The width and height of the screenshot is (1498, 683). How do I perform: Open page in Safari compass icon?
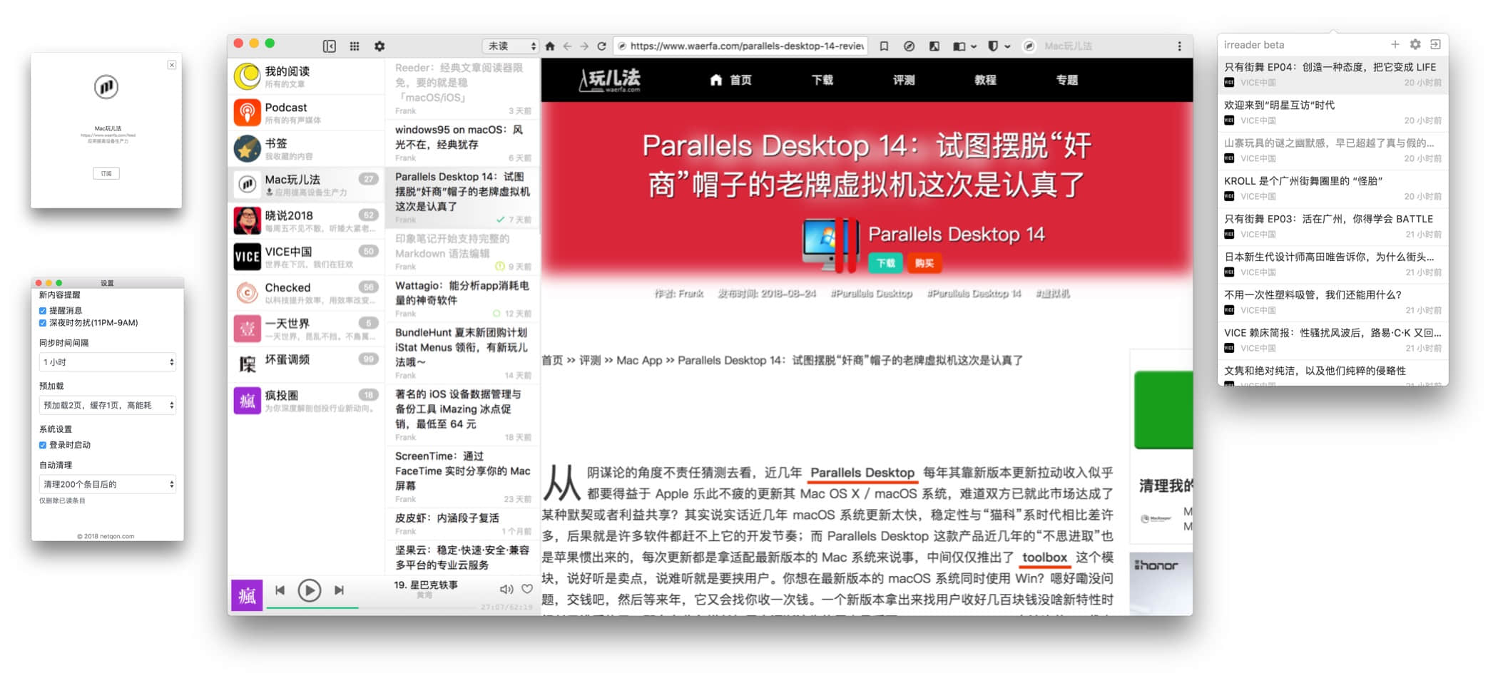coord(909,46)
